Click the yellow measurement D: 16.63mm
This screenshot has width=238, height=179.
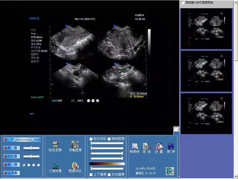pos(136,96)
